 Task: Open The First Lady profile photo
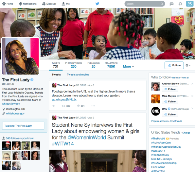pyautogui.click(x=20, y=56)
